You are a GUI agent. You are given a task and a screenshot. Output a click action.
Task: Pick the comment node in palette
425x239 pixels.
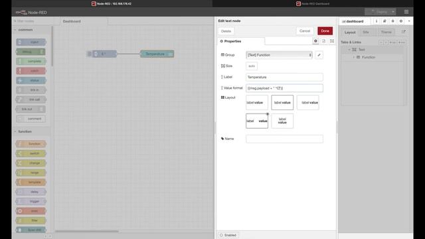(31, 119)
